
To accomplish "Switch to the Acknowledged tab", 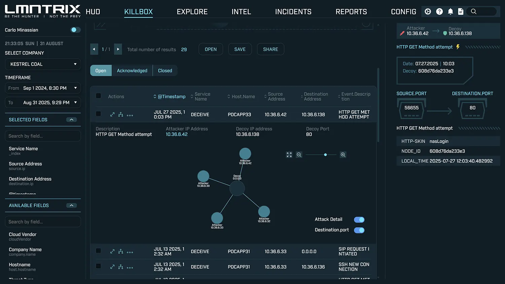I will click(132, 71).
